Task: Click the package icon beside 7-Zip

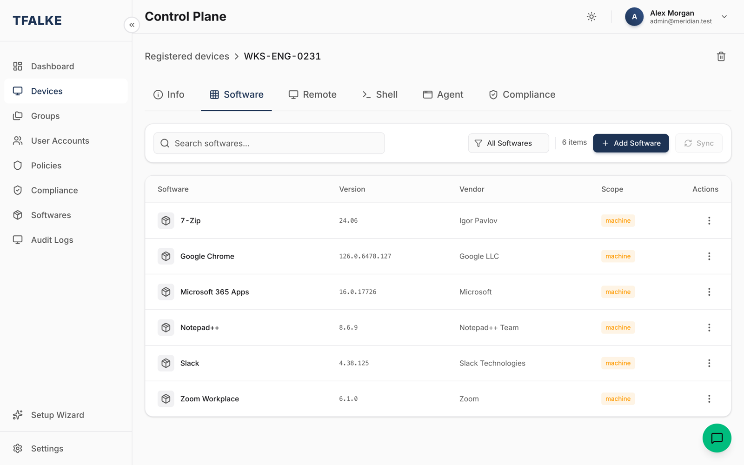Action: (166, 221)
